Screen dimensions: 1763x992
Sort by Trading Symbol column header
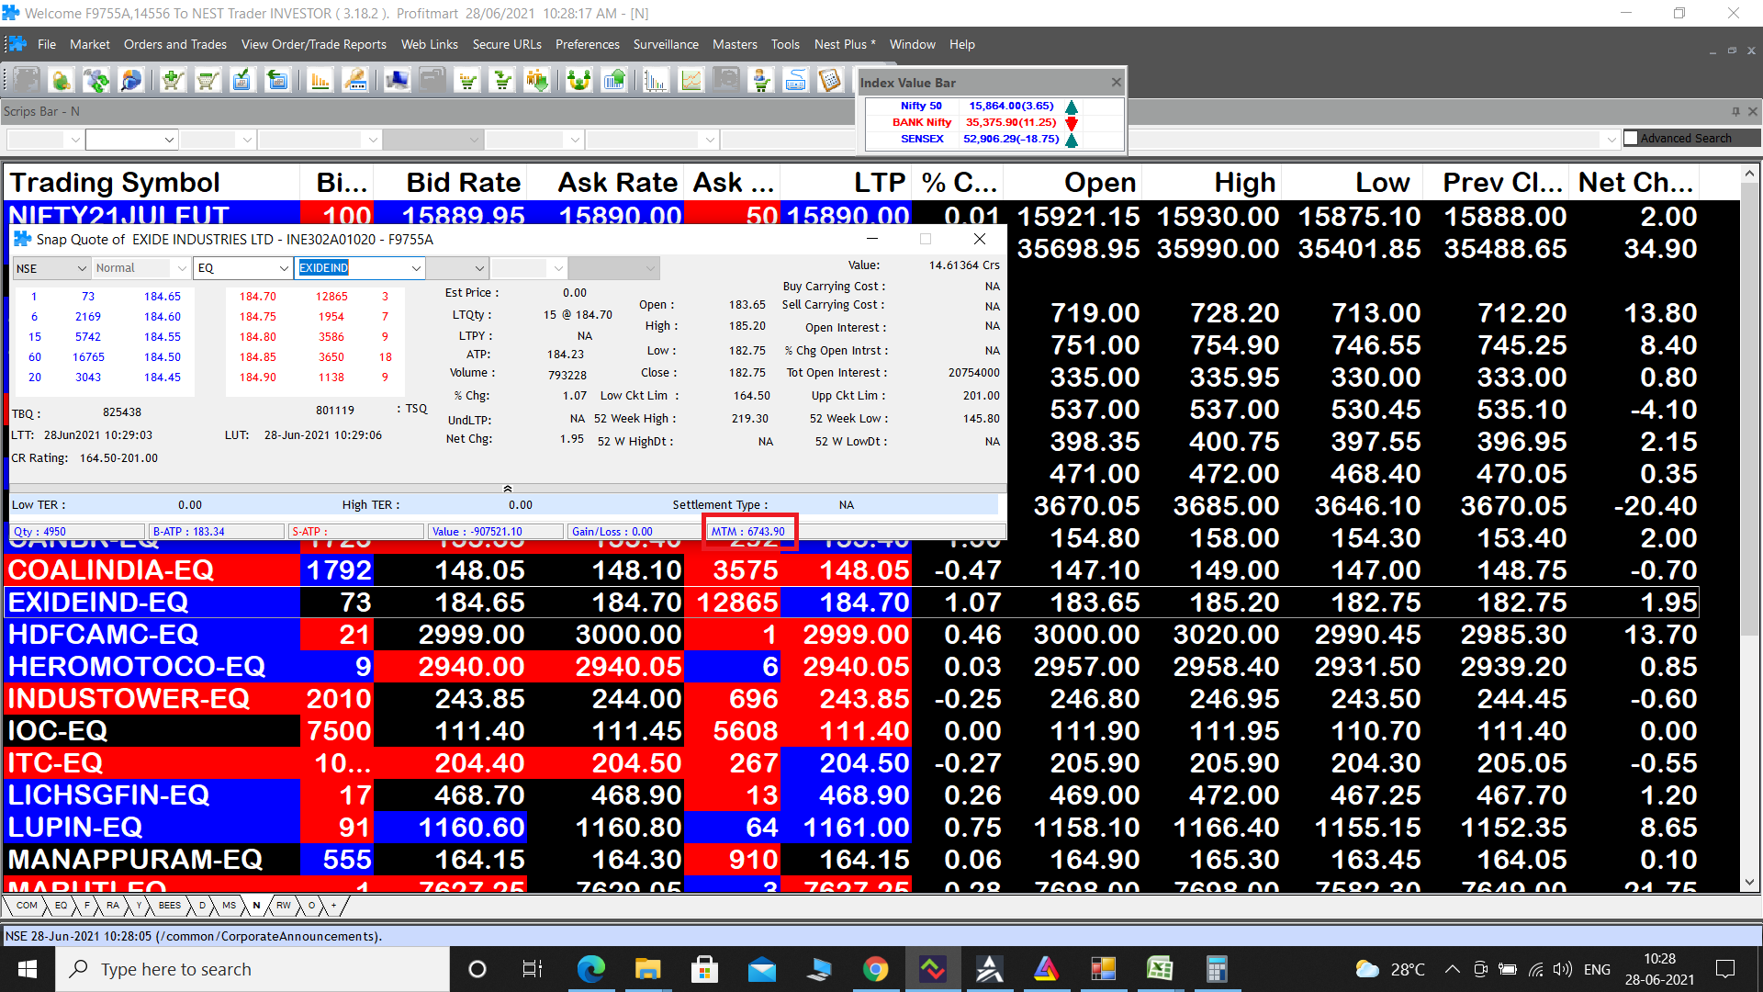153,183
